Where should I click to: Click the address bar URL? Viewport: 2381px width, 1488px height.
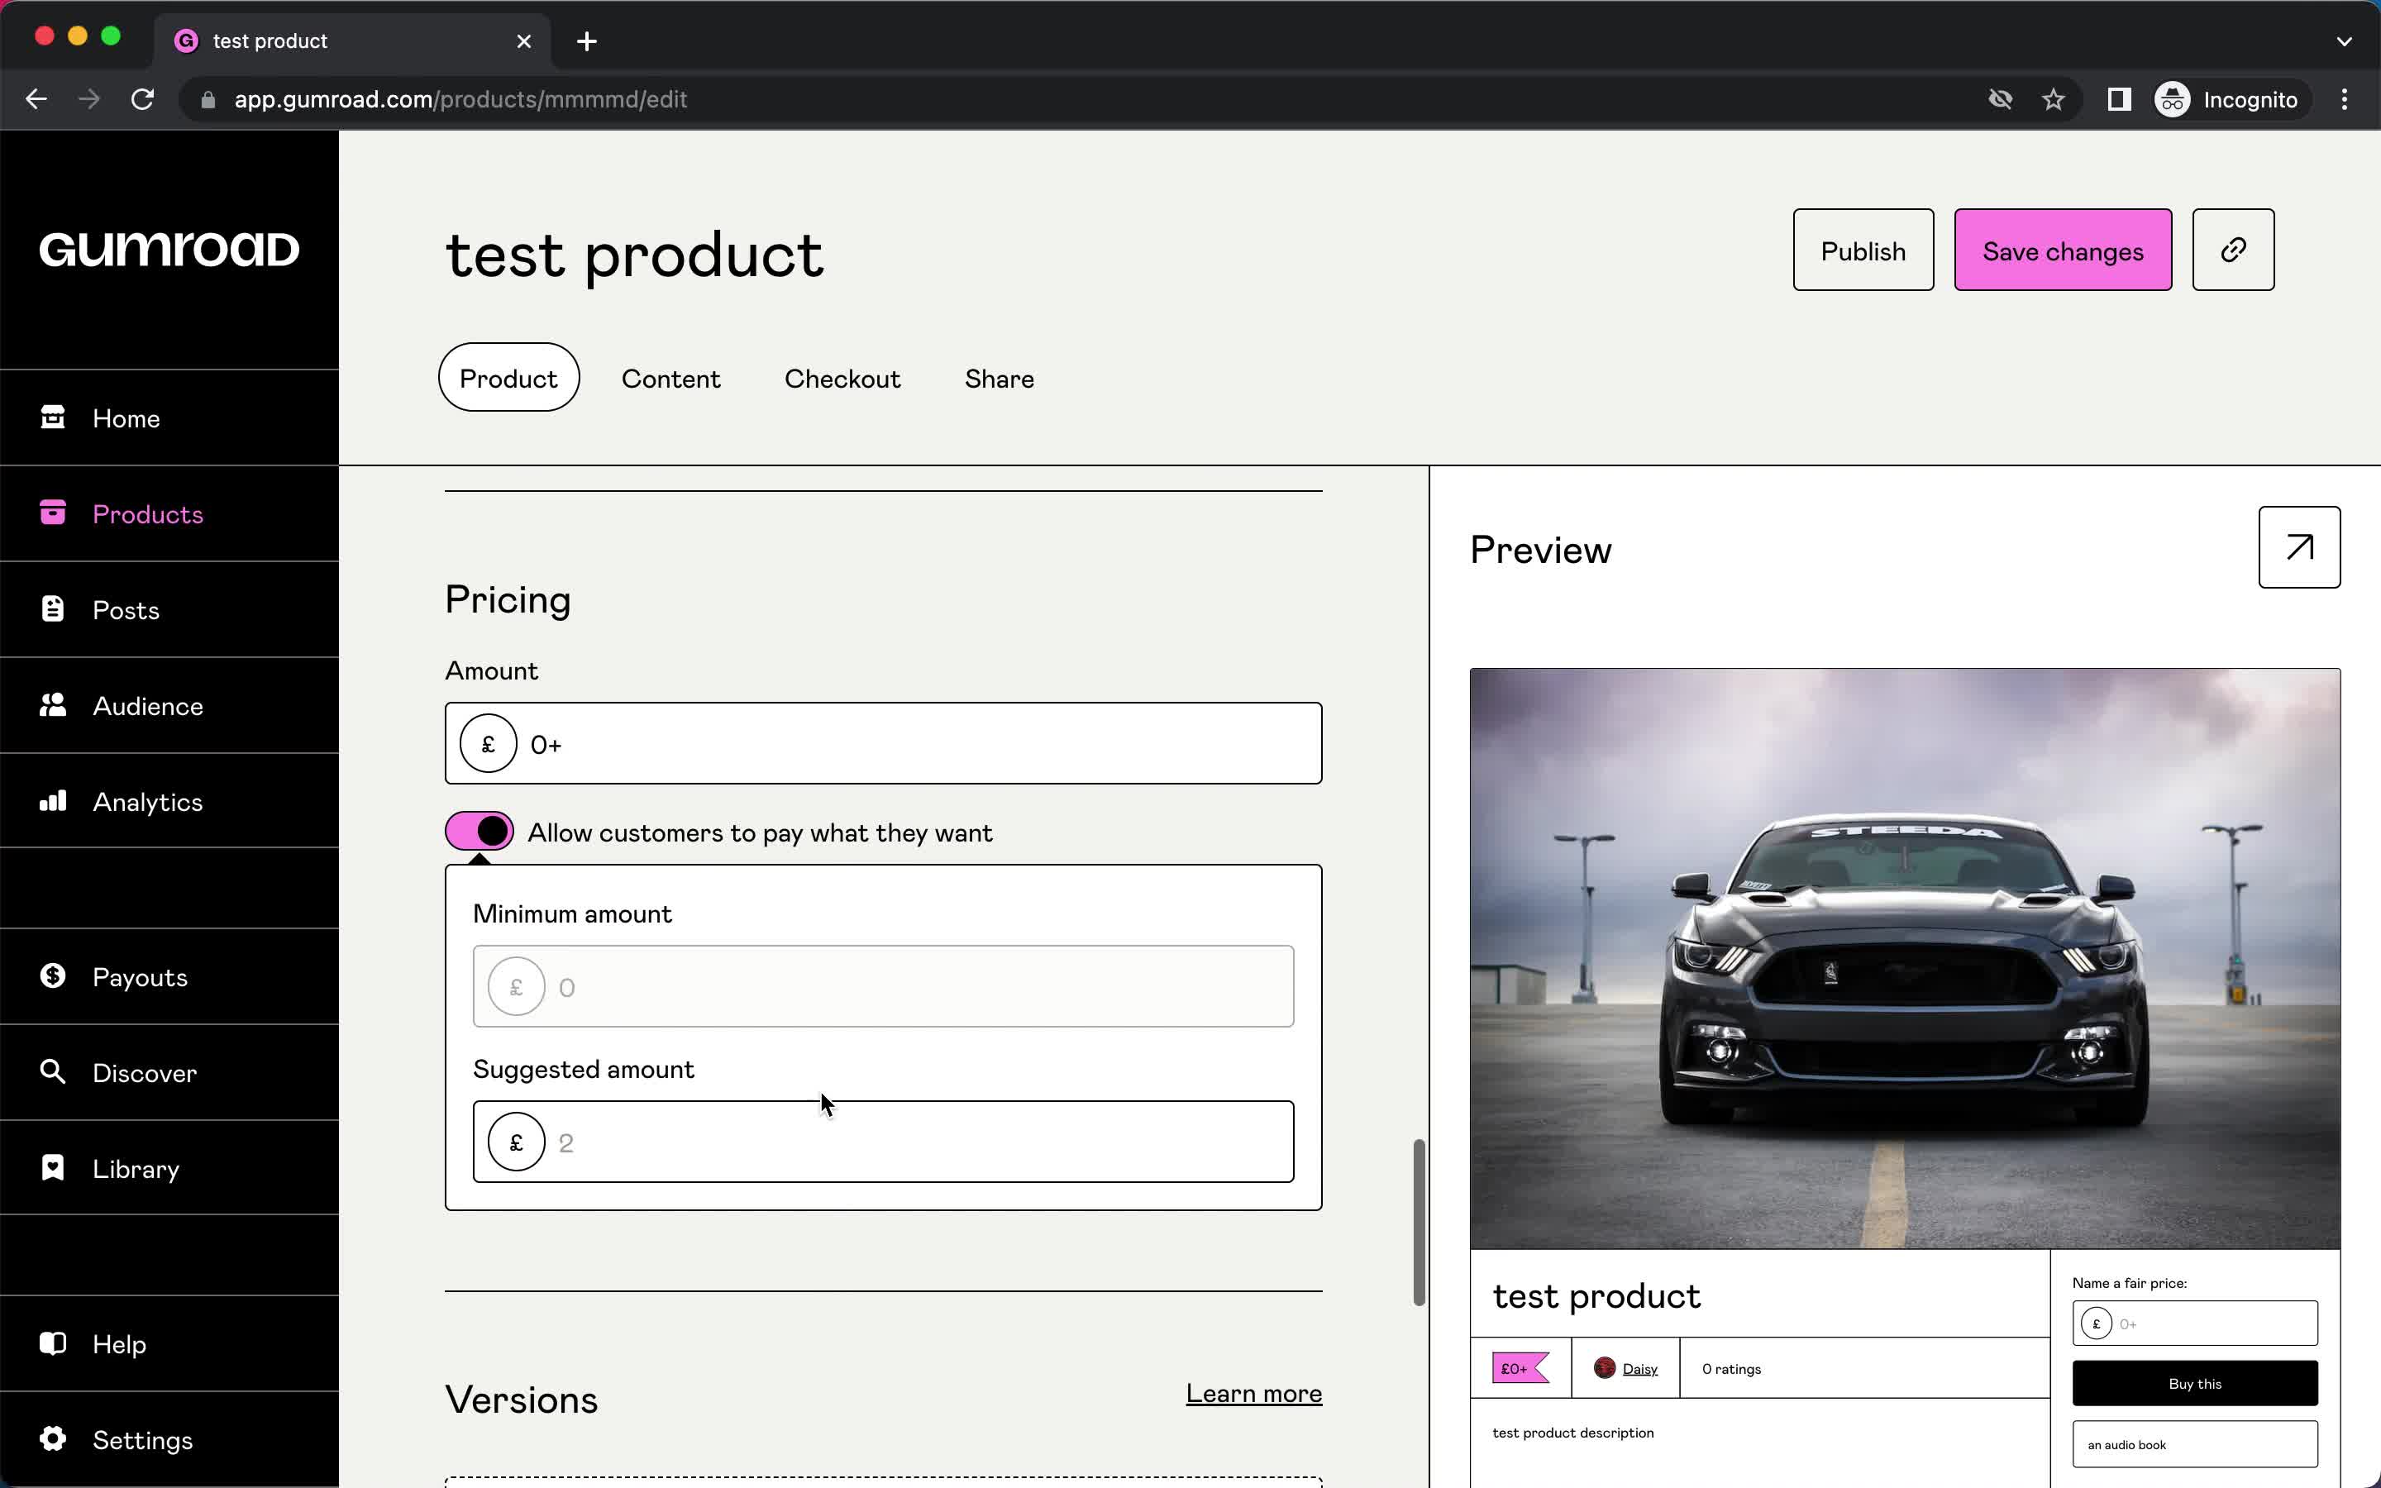pos(460,99)
